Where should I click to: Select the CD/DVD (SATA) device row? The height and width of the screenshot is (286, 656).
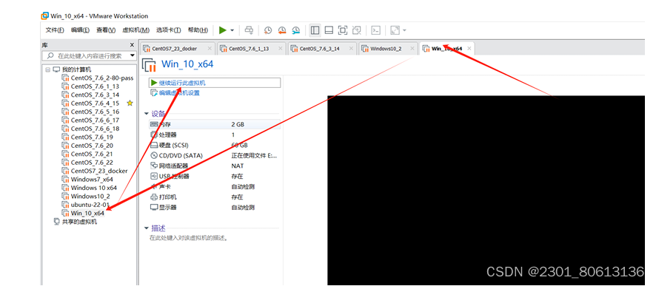[215, 155]
